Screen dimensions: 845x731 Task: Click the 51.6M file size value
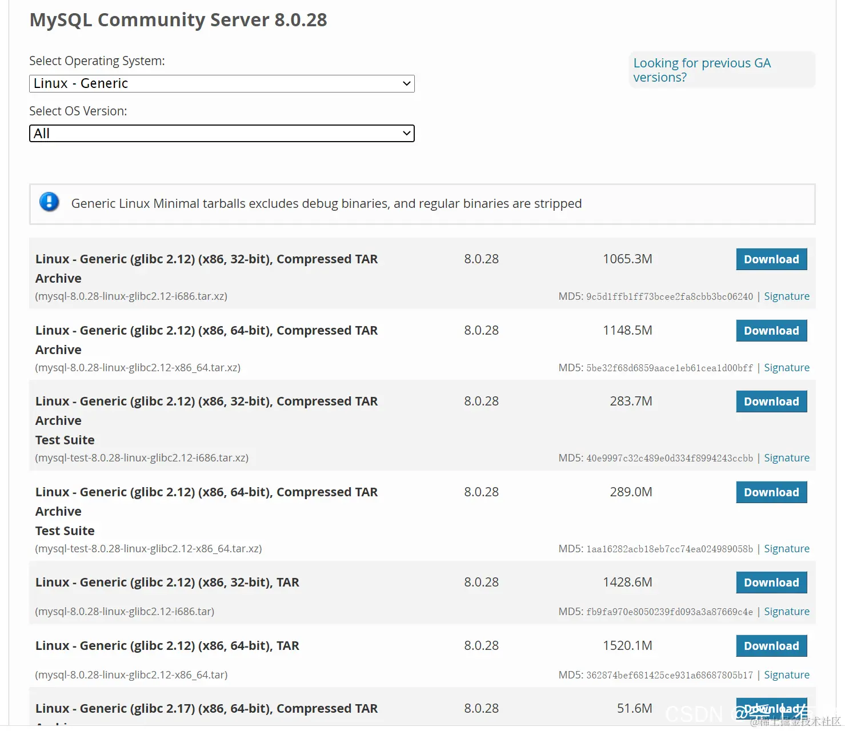point(634,709)
